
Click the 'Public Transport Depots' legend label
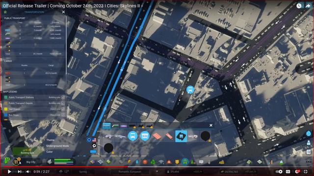pyautogui.click(x=21, y=103)
